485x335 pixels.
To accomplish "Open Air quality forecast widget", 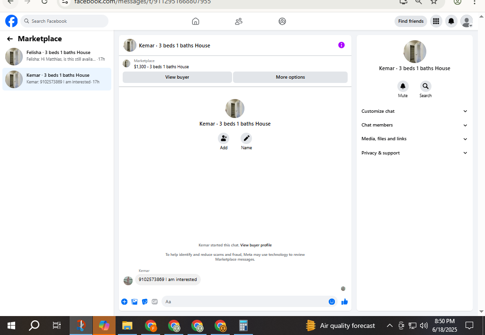I will coord(340,326).
